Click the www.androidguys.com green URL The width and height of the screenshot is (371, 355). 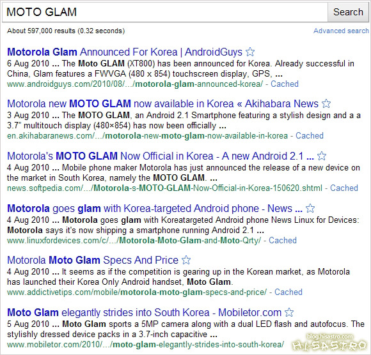(x=135, y=84)
